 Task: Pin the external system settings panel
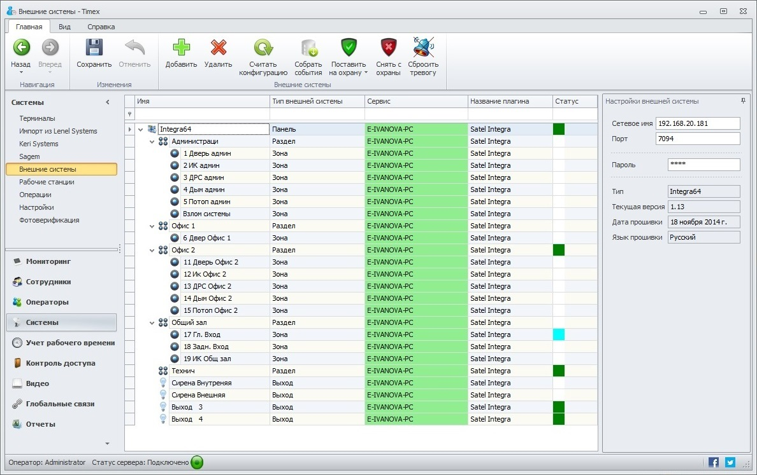point(743,101)
